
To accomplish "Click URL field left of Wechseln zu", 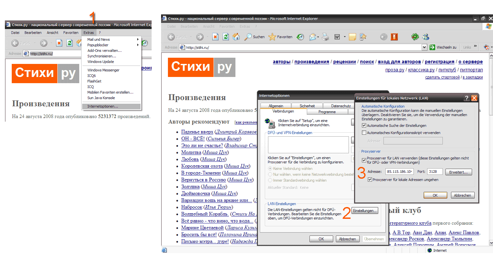I will click(x=303, y=47).
